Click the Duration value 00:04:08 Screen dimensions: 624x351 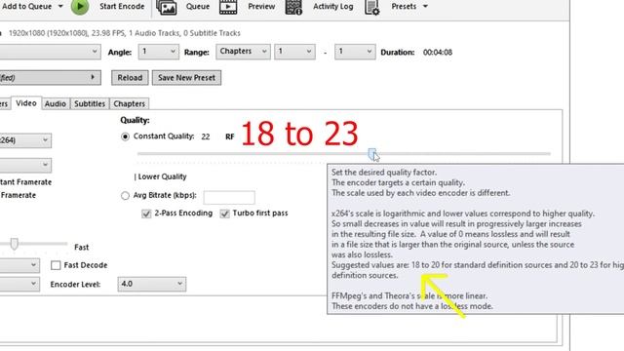point(438,52)
